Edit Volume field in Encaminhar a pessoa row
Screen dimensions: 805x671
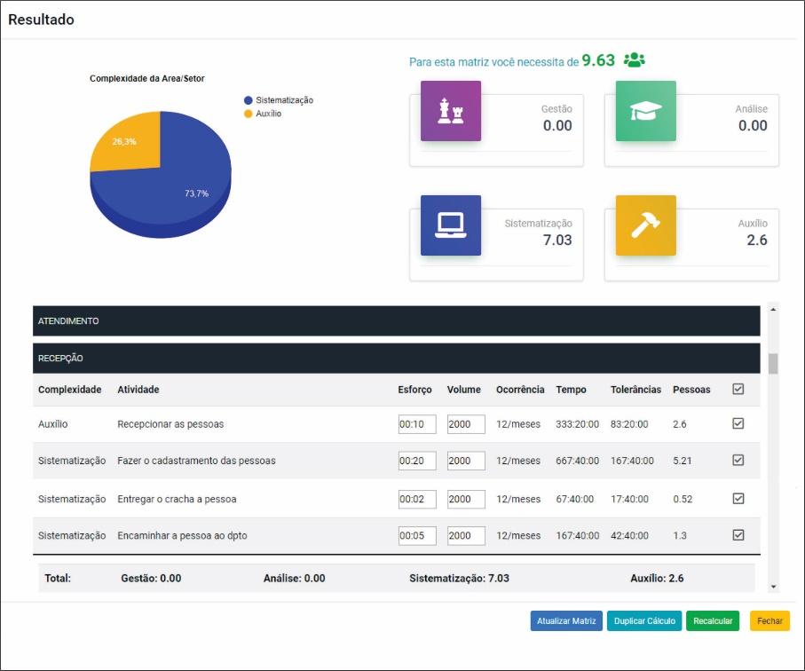(x=466, y=535)
